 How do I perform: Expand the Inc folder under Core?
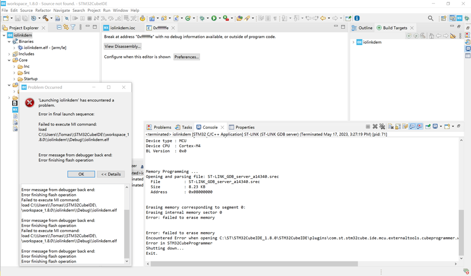(14, 67)
